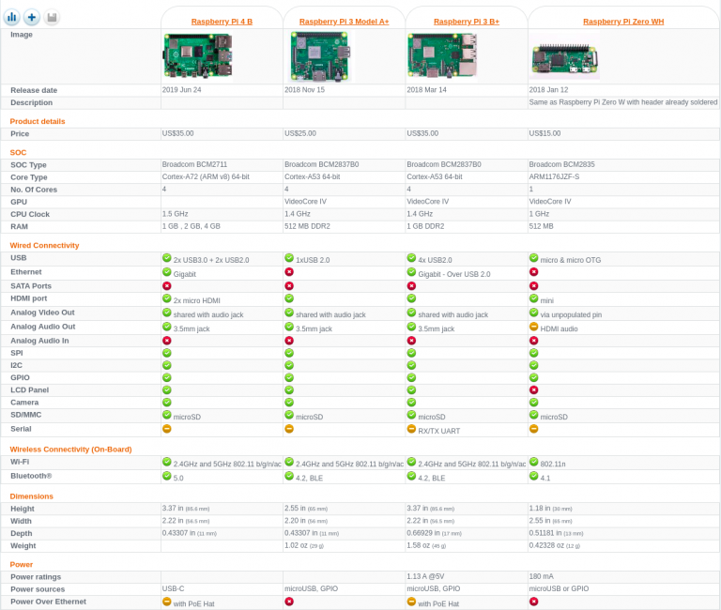The width and height of the screenshot is (721, 610).
Task: Click the blue plus add-board icon
Action: [32, 18]
